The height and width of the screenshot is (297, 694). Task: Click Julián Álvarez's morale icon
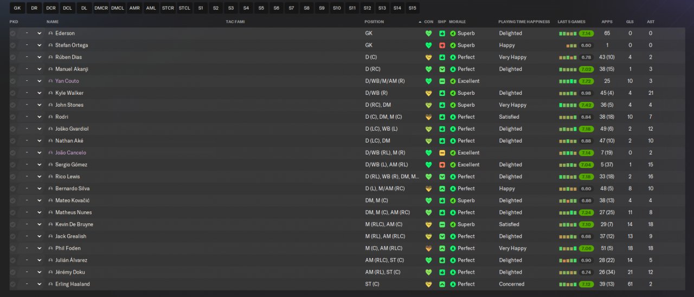coord(453,260)
